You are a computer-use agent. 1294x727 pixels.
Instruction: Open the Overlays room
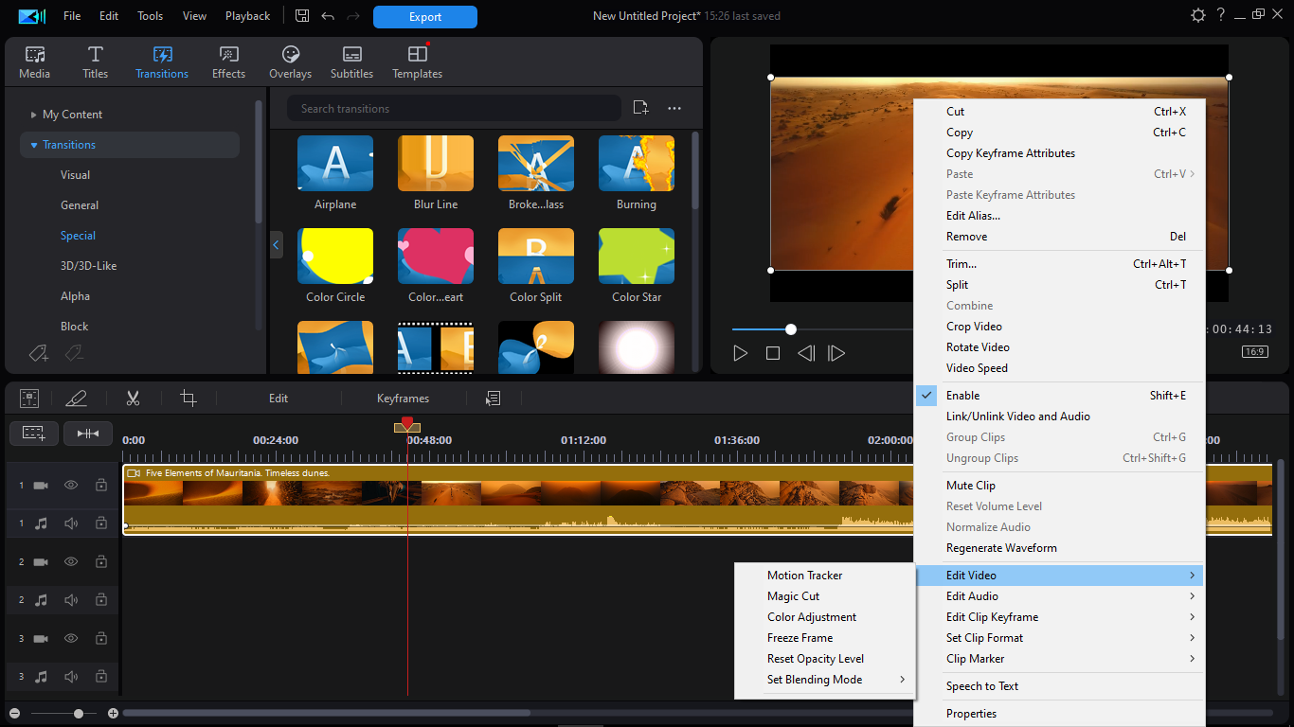[x=290, y=62]
